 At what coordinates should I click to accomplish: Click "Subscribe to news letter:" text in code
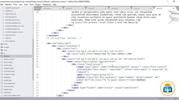pos(110,54)
